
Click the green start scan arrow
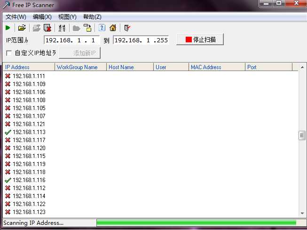pyautogui.click(x=8, y=28)
